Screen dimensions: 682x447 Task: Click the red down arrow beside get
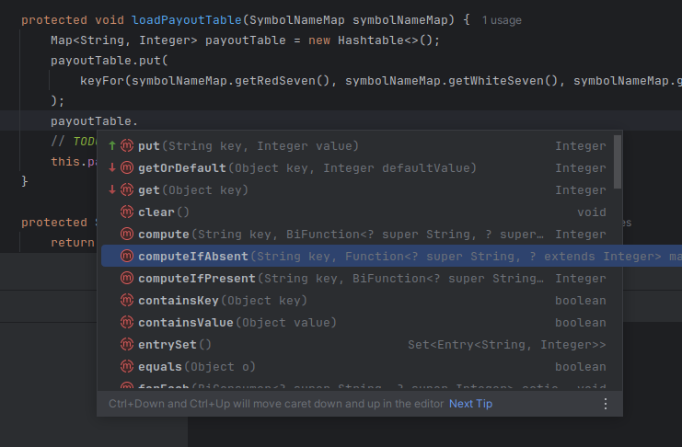pos(112,190)
